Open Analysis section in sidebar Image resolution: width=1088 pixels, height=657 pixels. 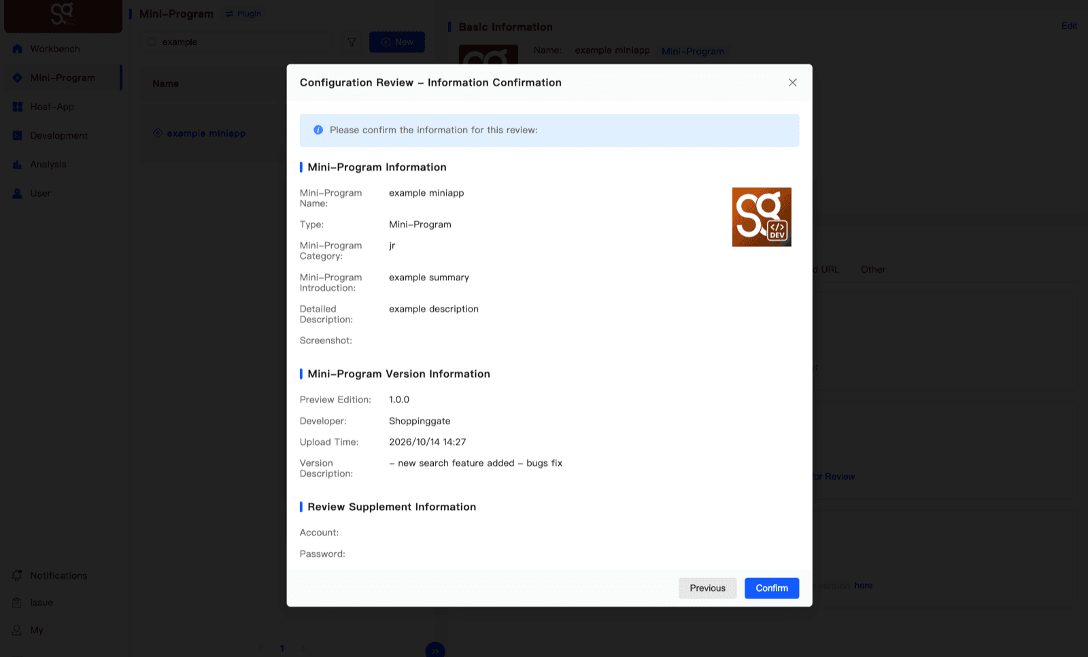48,165
